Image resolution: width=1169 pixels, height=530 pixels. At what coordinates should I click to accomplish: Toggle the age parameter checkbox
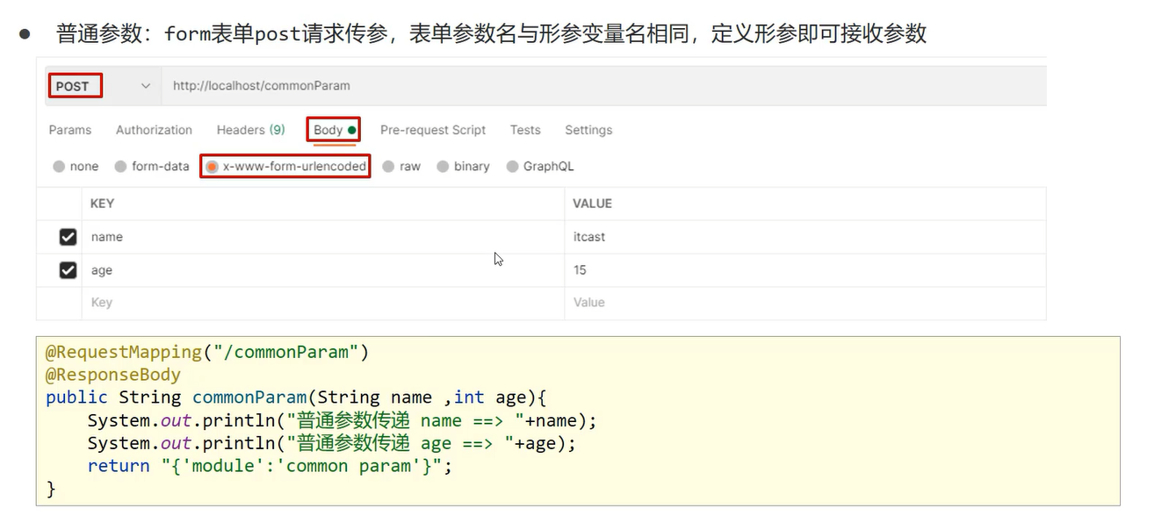point(68,270)
